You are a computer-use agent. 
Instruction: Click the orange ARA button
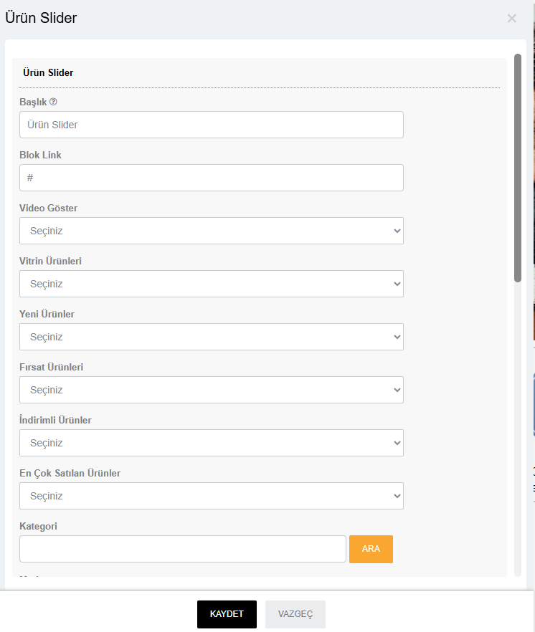371,549
